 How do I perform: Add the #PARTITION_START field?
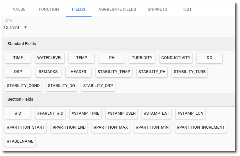click(26, 127)
